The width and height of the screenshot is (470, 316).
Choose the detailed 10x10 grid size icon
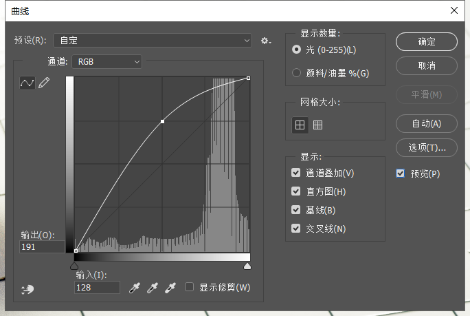click(x=317, y=125)
